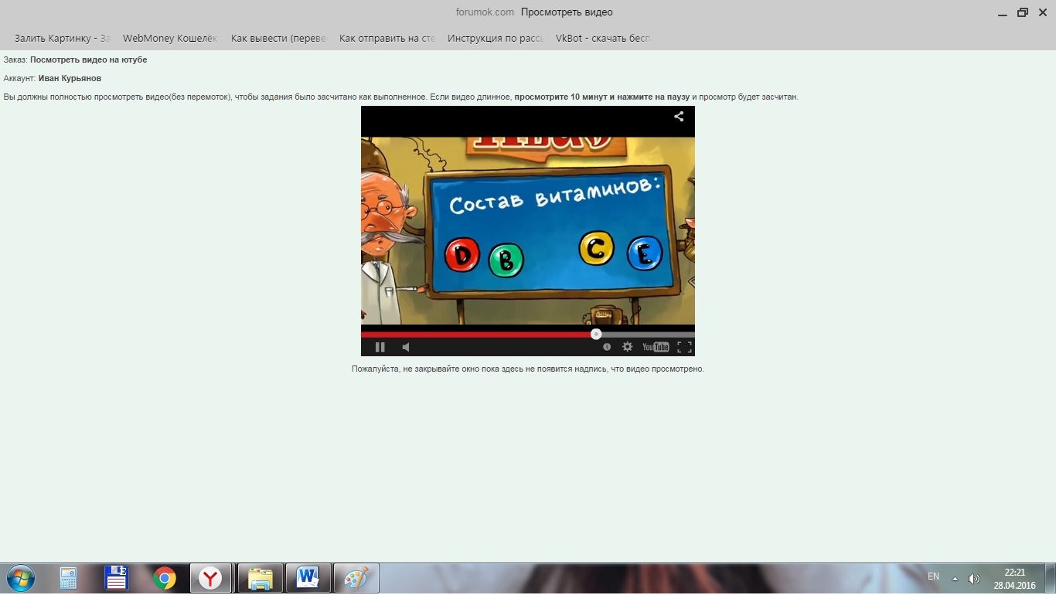Select the VkBot - скачать tab
The height and width of the screenshot is (595, 1056).
(603, 38)
